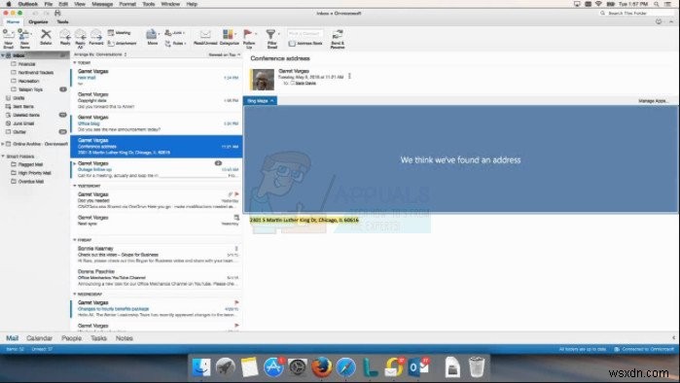This screenshot has height=383, width=680.
Task: Switch to the Calendar view
Action: coord(40,338)
